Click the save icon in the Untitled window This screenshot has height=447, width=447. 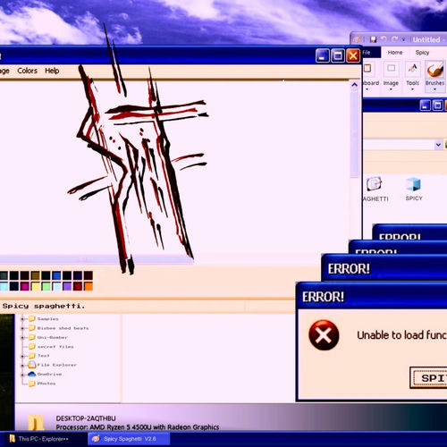(x=374, y=39)
